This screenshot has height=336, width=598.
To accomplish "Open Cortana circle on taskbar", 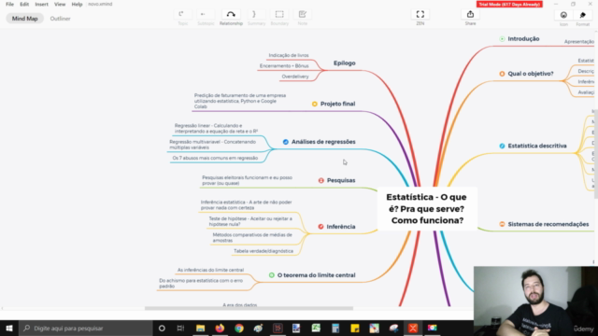I will click(162, 328).
